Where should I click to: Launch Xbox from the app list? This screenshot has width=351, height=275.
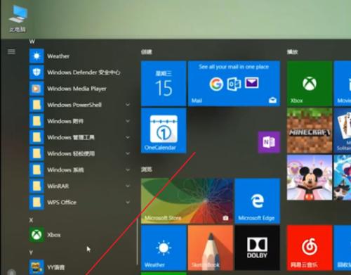click(79, 235)
